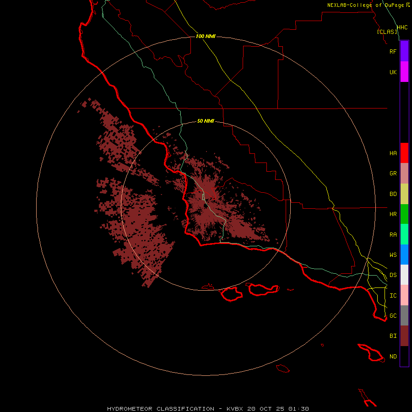Click the HYDROMETEOR CLASSIFICATION title text
Viewport: 412px width, 412px height.
[161, 409]
